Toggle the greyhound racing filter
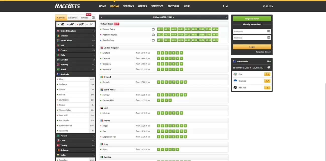Screen dimensions: 326x161 pyautogui.click(x=90, y=24)
